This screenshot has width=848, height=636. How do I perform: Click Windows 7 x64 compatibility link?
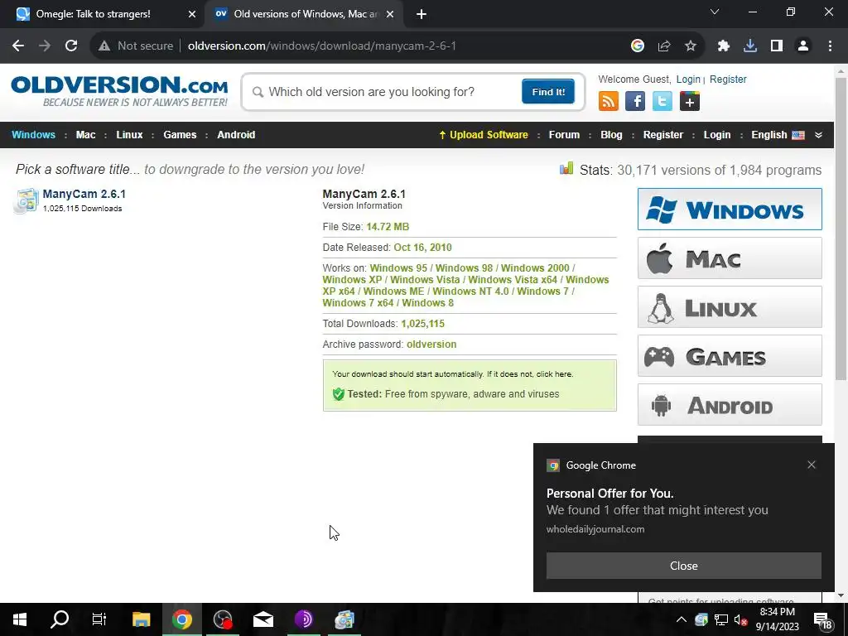pos(358,303)
